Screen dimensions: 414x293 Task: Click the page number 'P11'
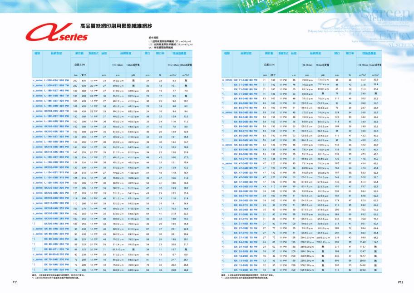15,282
